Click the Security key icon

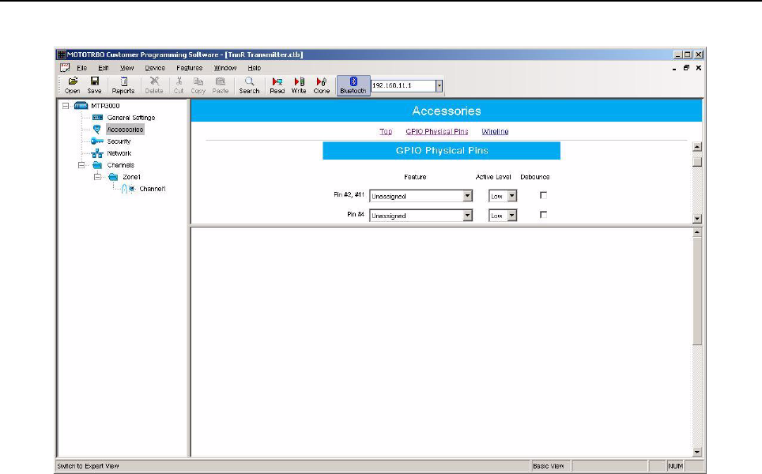pyautogui.click(x=96, y=141)
